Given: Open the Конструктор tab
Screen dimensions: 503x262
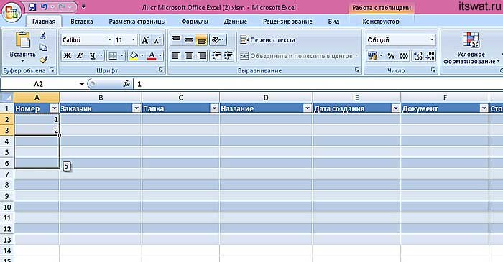Looking at the screenshot, I should (381, 22).
